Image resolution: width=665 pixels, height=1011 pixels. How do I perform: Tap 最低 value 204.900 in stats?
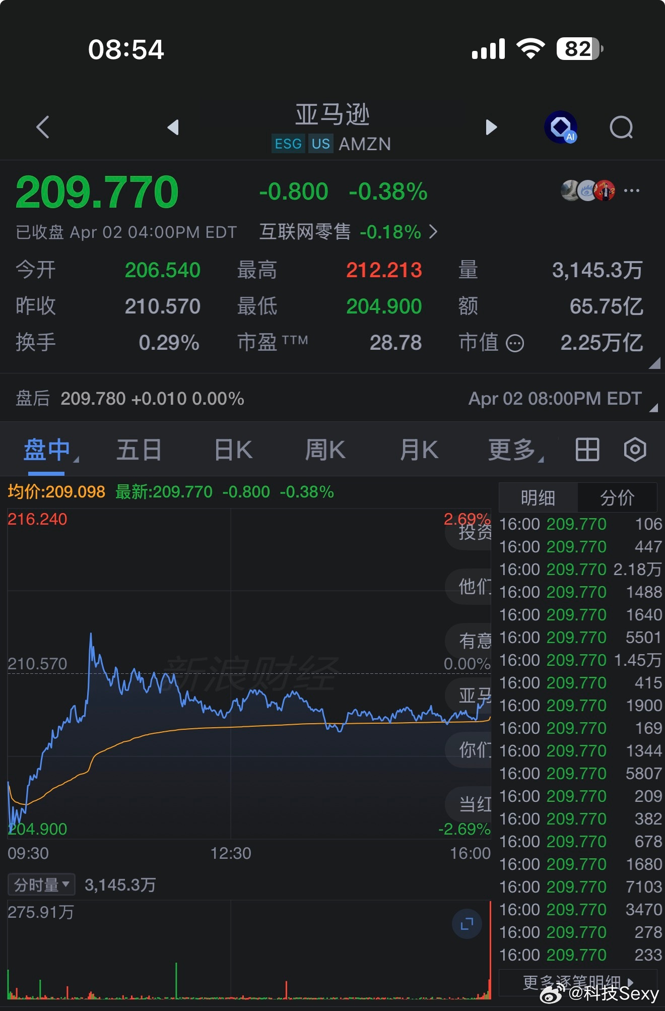(x=384, y=306)
